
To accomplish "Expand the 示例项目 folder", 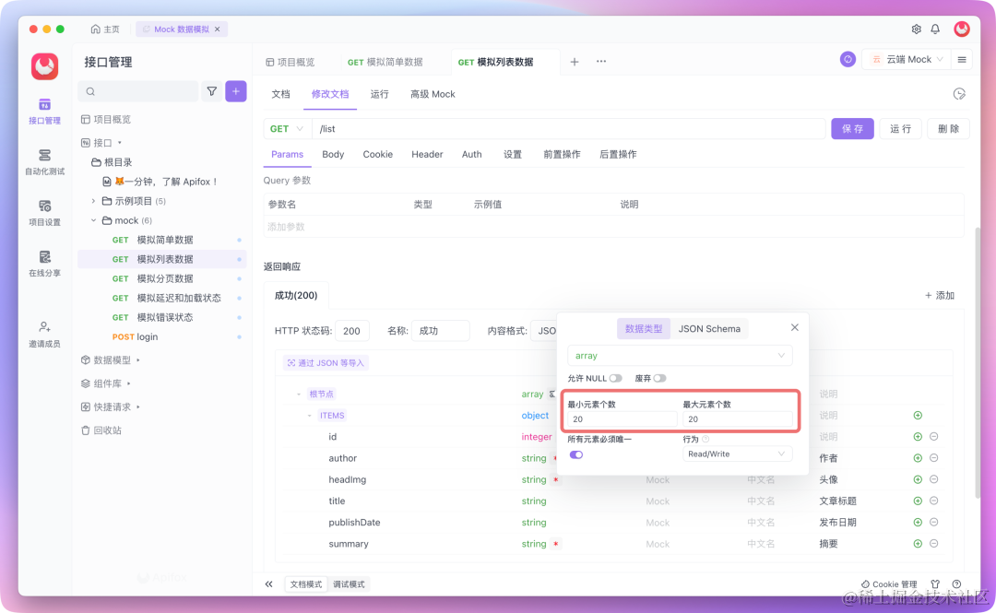I will 93,201.
